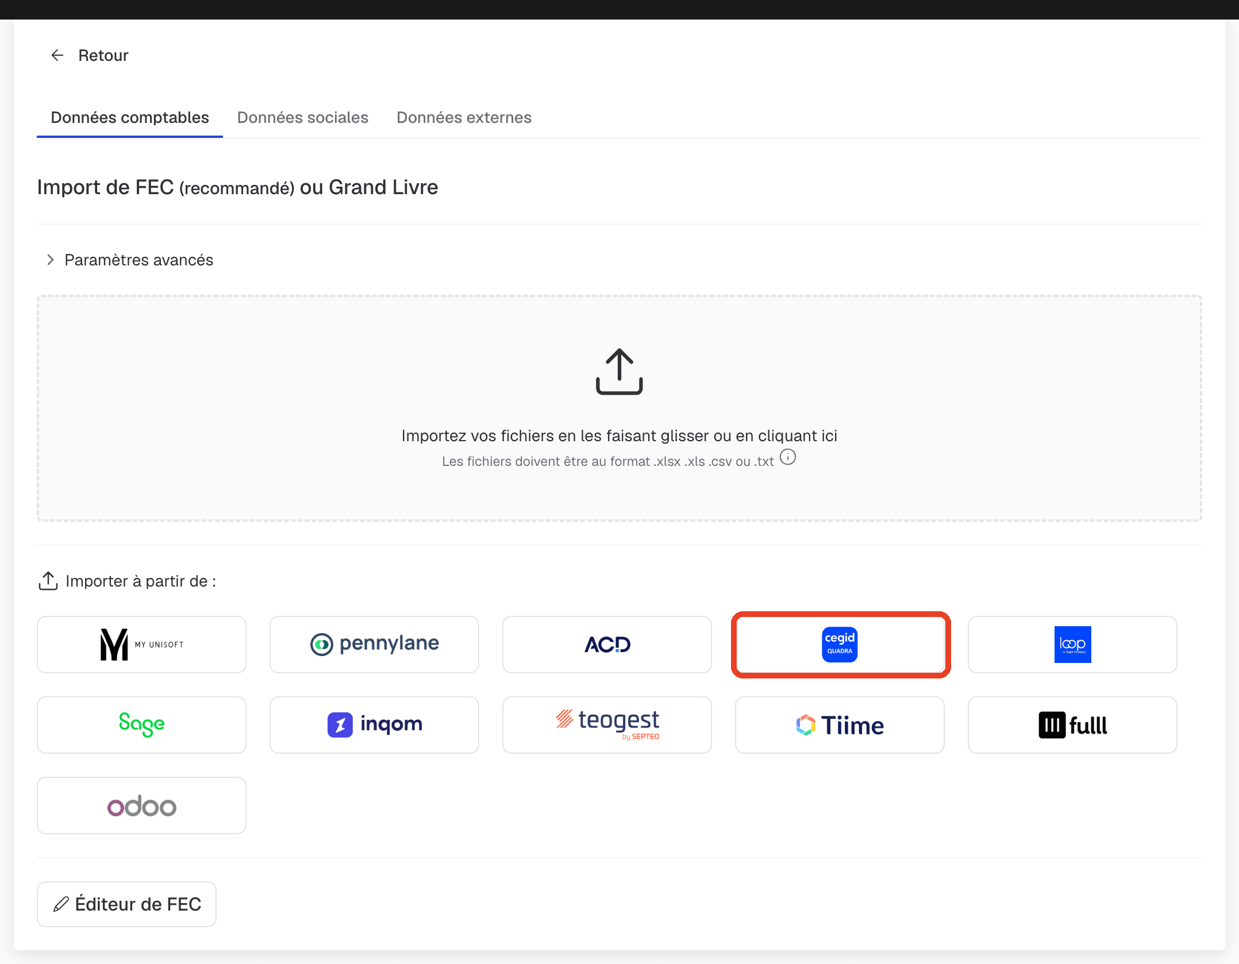Import from Odoo
This screenshot has width=1239, height=964.
pyautogui.click(x=141, y=805)
